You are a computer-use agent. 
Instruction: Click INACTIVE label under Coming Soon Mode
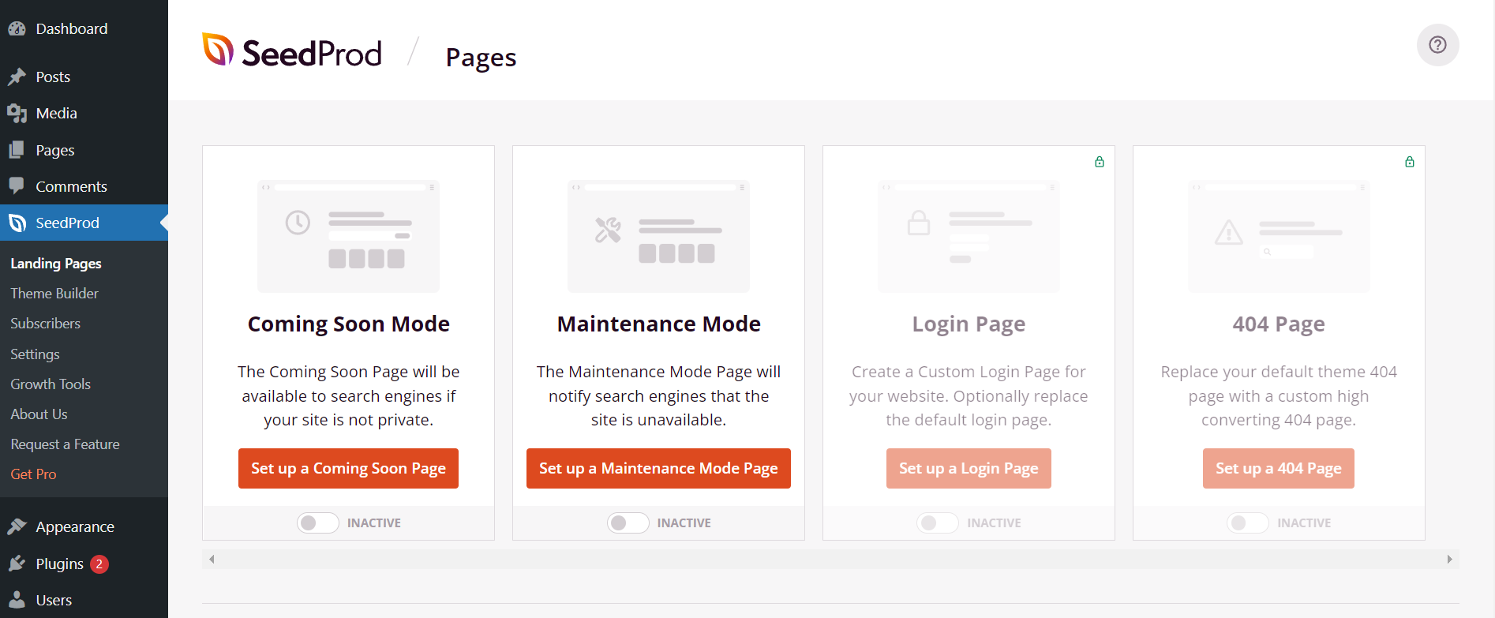374,523
